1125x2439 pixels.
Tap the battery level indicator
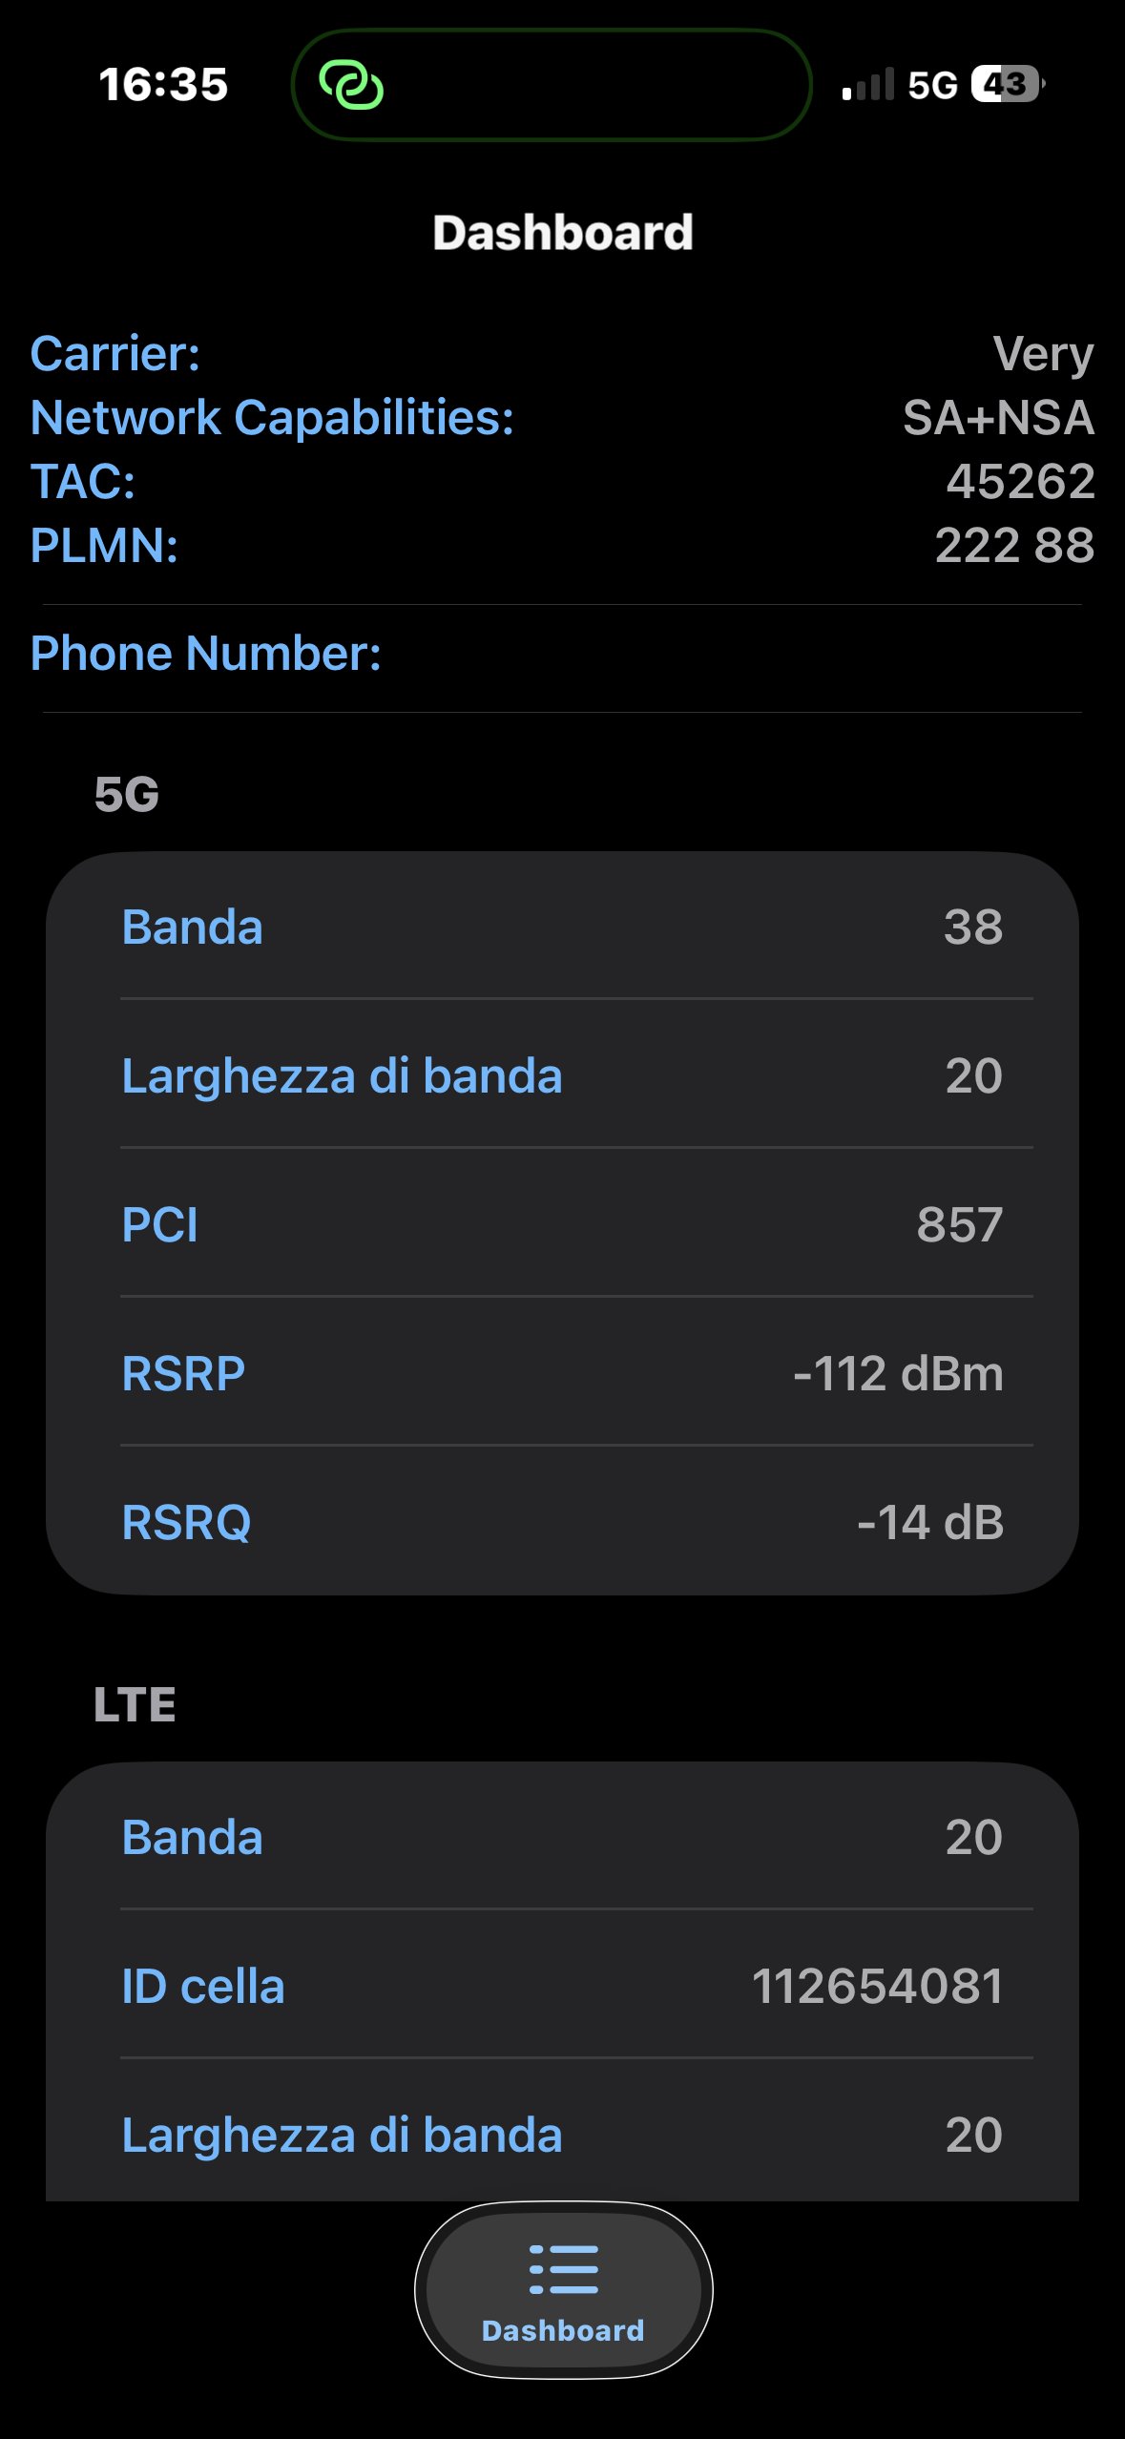tap(1008, 85)
